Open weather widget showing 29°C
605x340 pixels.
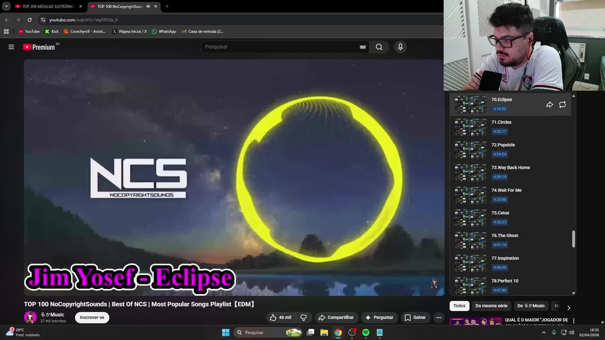(22, 332)
